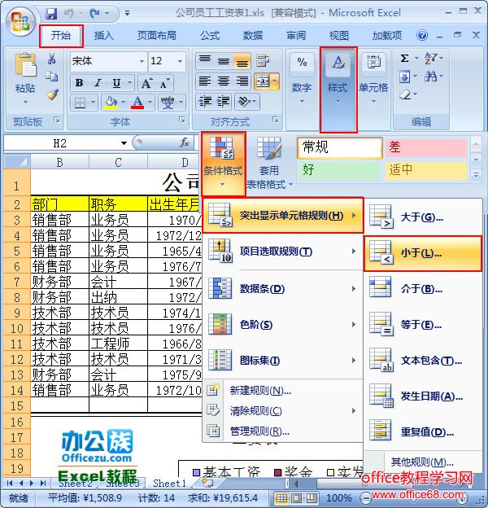This screenshot has width=488, height=508.
Task: Choose 其他规则(M) more rules
Action: coord(423,462)
